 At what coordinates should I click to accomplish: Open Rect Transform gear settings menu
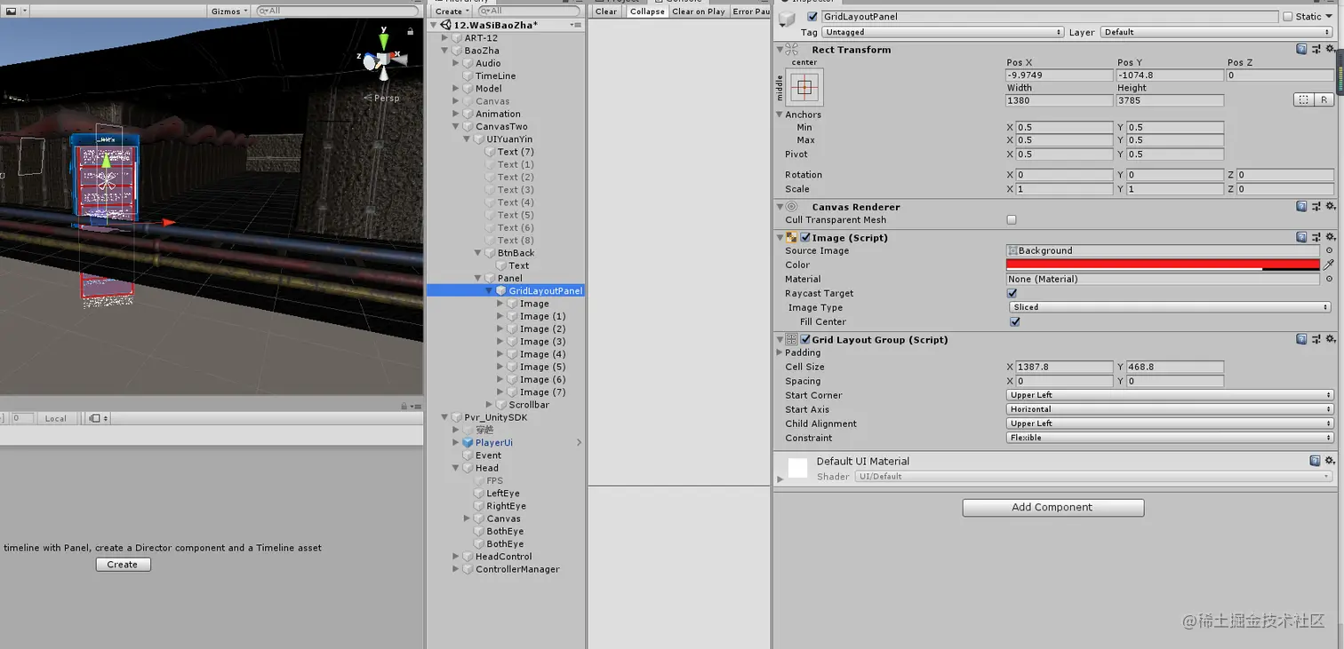(1330, 50)
